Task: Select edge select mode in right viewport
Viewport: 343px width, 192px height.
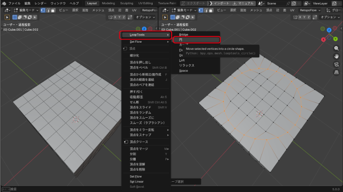Action: click(206, 10)
